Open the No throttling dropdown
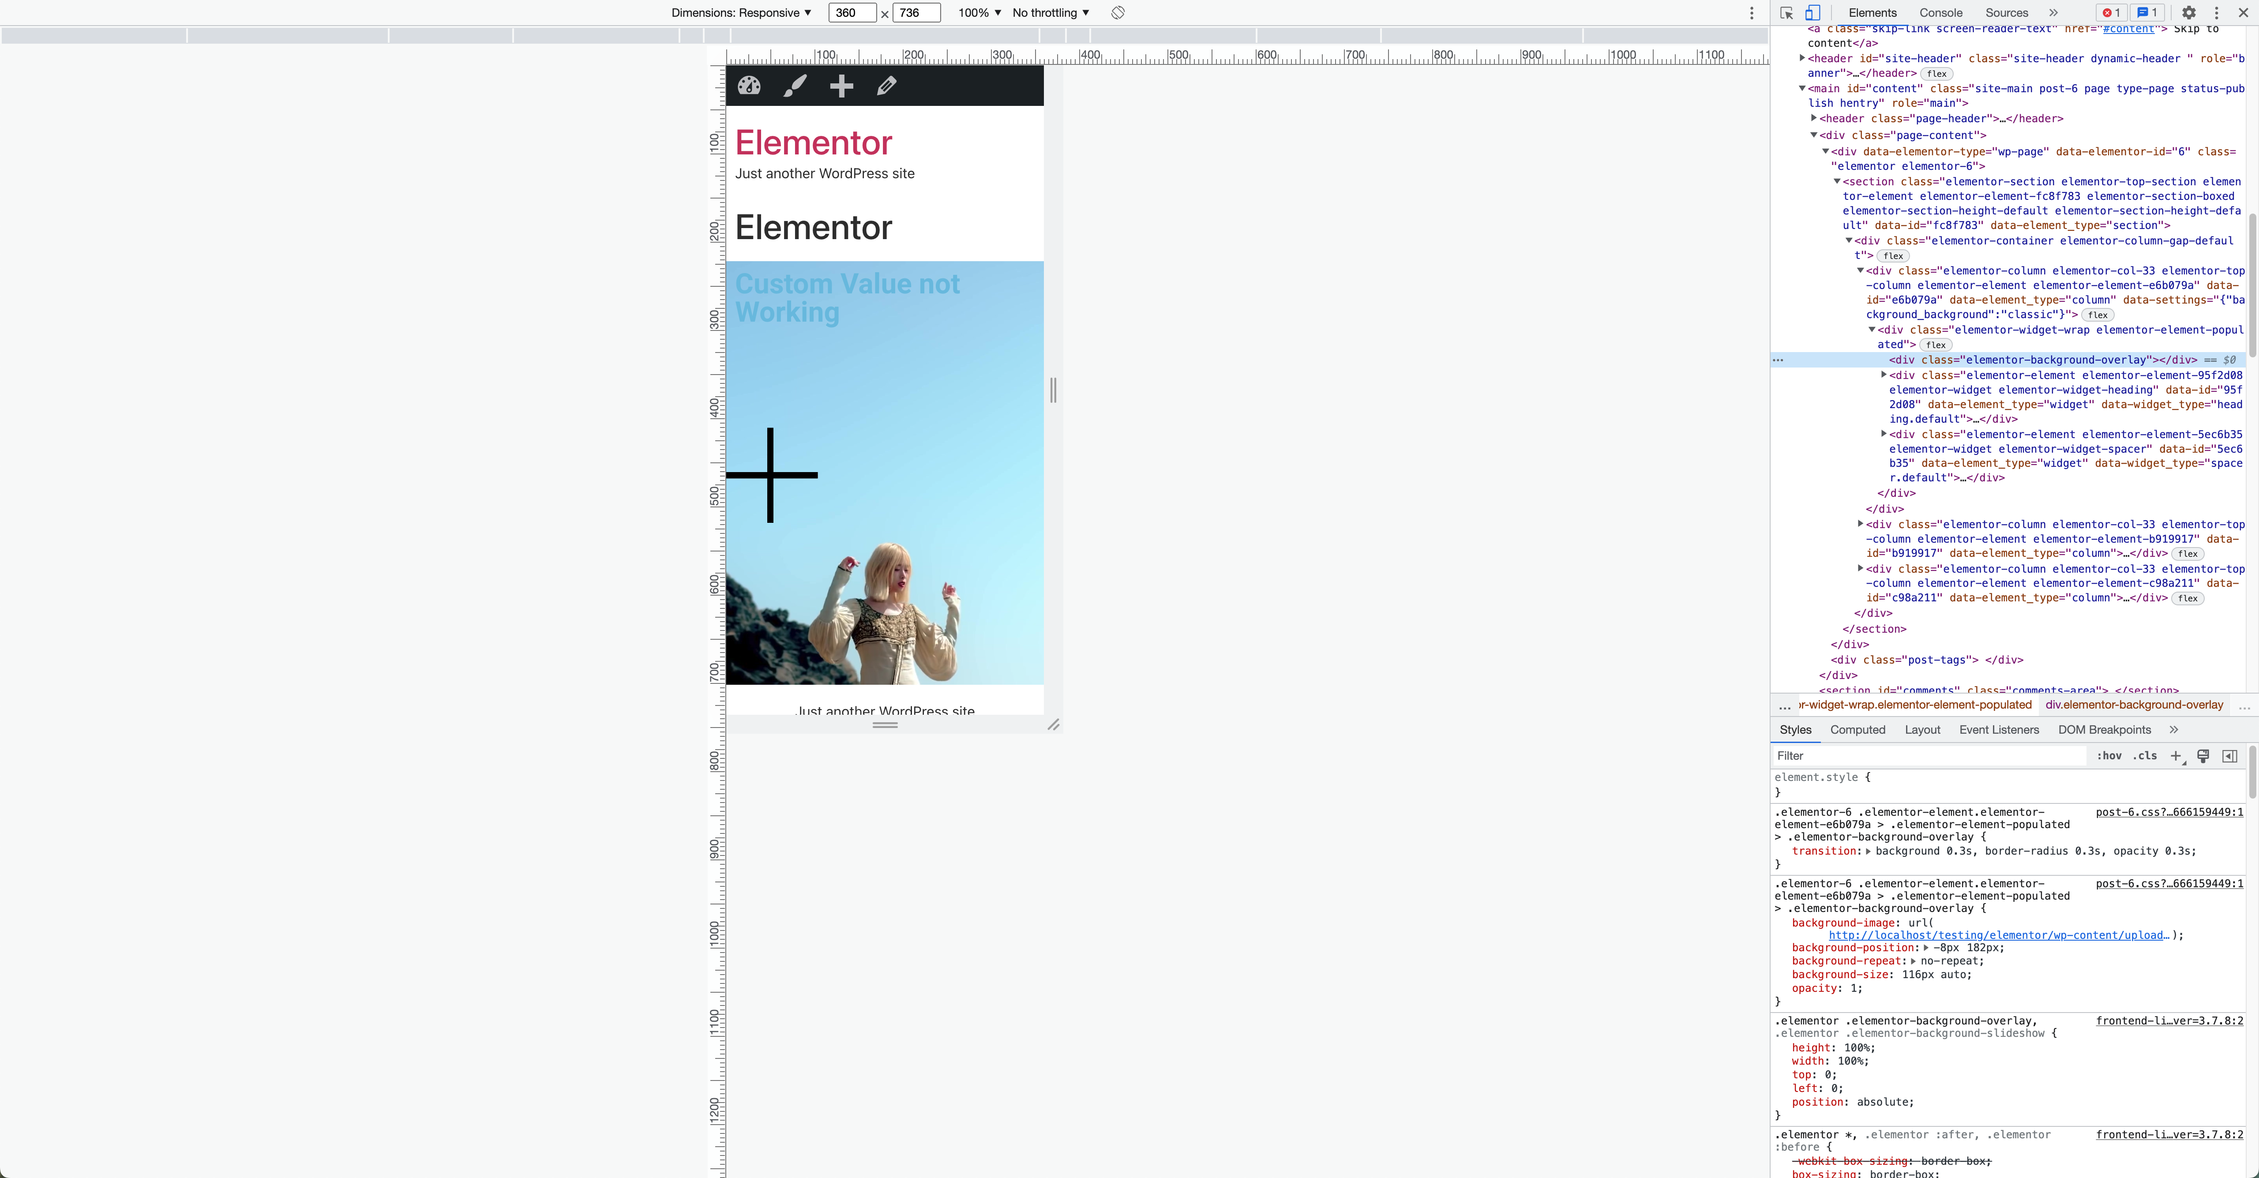This screenshot has width=2259, height=1178. pos(1051,12)
